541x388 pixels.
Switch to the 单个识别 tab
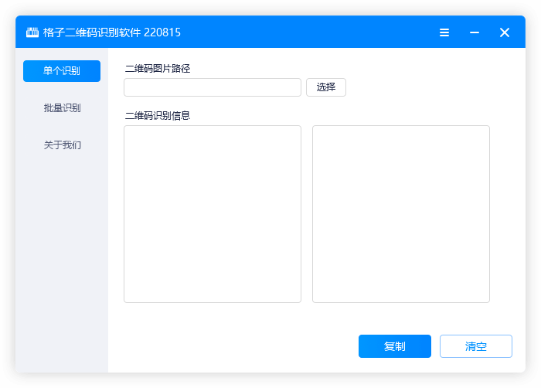[62, 71]
